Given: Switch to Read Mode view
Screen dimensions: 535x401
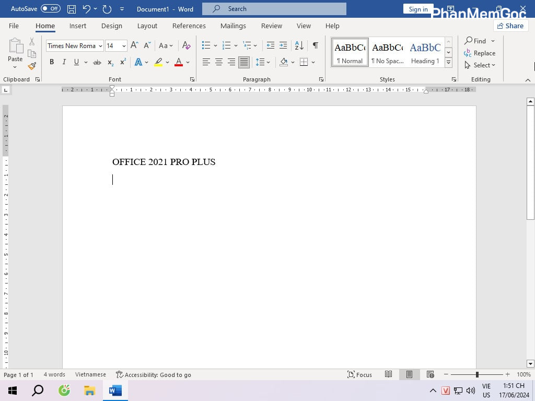Looking at the screenshot, I should point(388,374).
